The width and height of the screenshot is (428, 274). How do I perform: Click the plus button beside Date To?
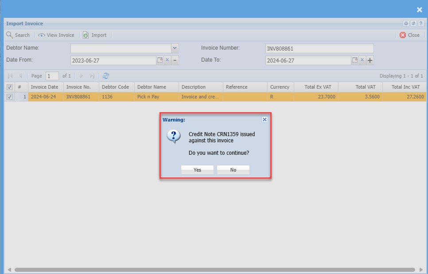(370, 60)
